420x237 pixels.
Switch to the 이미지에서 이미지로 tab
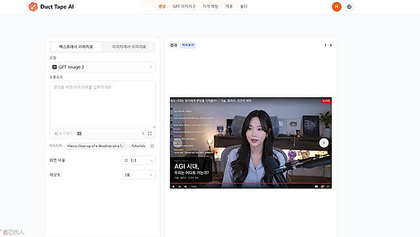click(129, 46)
